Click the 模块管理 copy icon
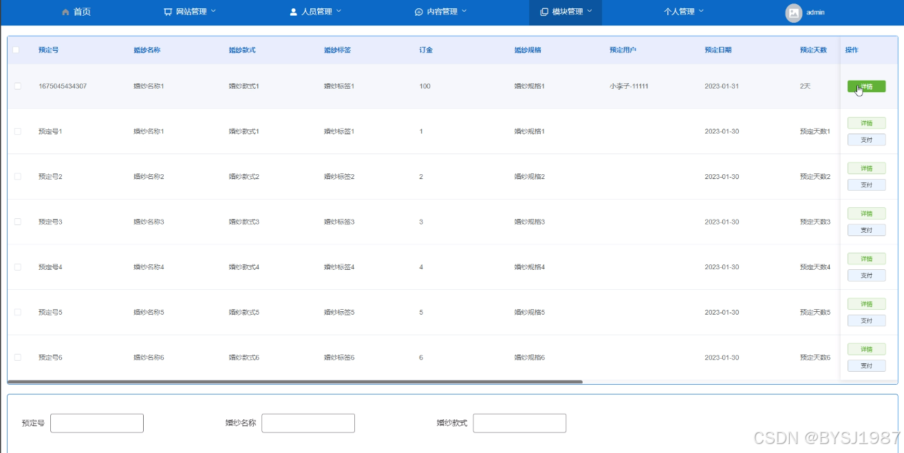The height and width of the screenshot is (453, 904). click(544, 12)
